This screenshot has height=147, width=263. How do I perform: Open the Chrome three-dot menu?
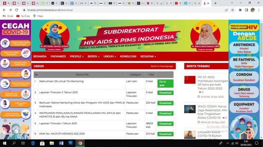point(259,10)
